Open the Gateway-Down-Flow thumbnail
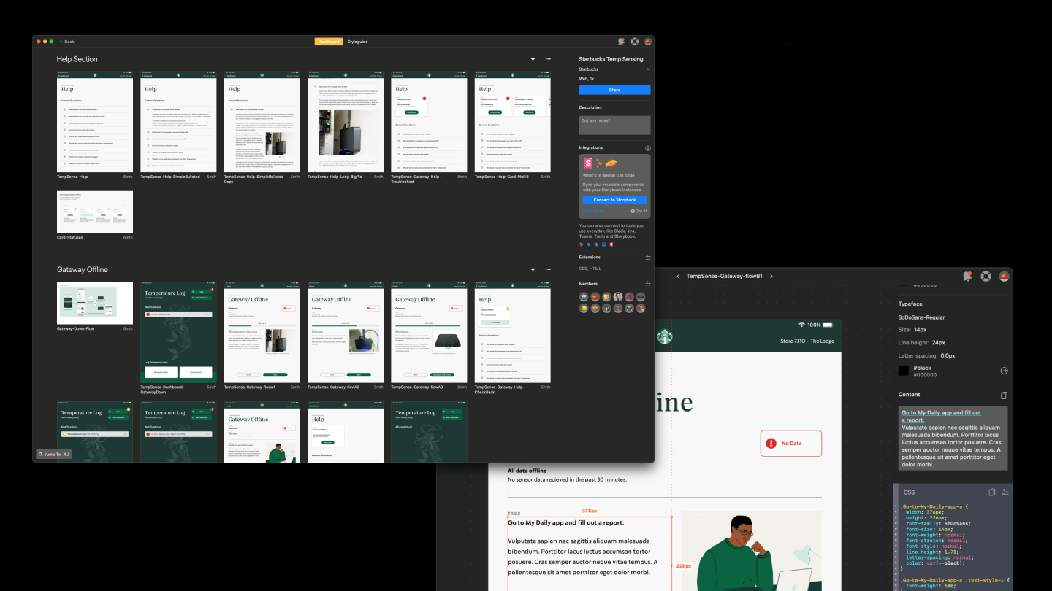The image size is (1052, 591). tap(95, 304)
